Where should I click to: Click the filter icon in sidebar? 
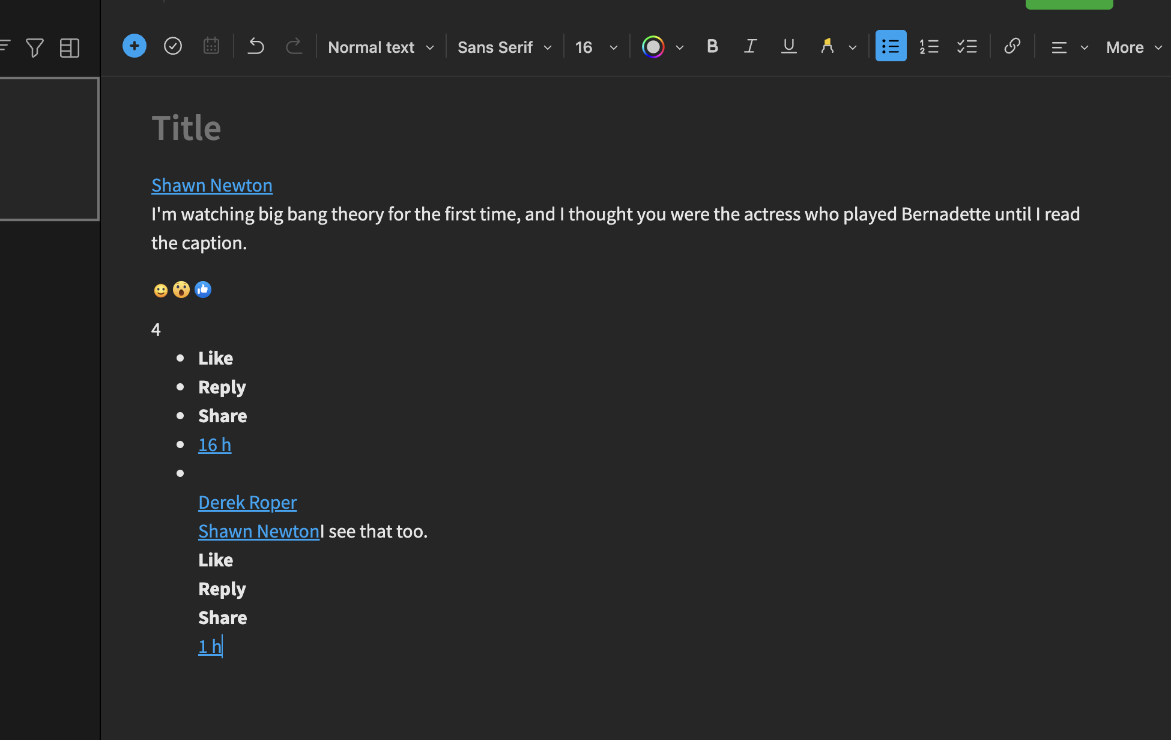tap(35, 47)
